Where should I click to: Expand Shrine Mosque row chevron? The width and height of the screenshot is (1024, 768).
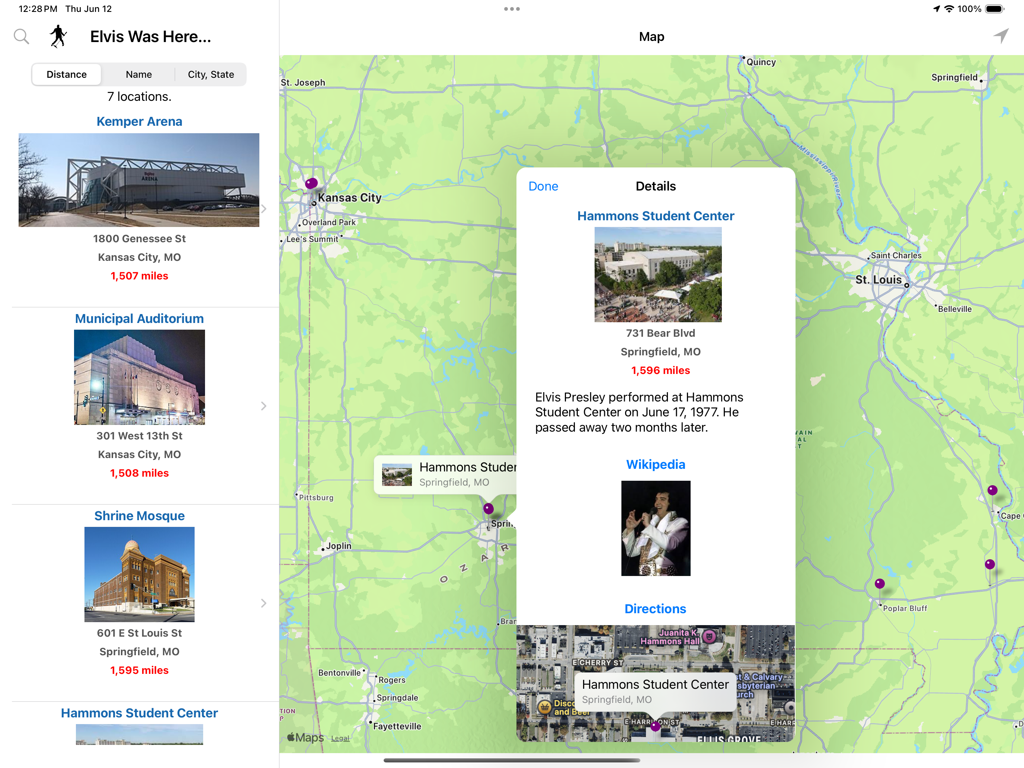click(263, 603)
